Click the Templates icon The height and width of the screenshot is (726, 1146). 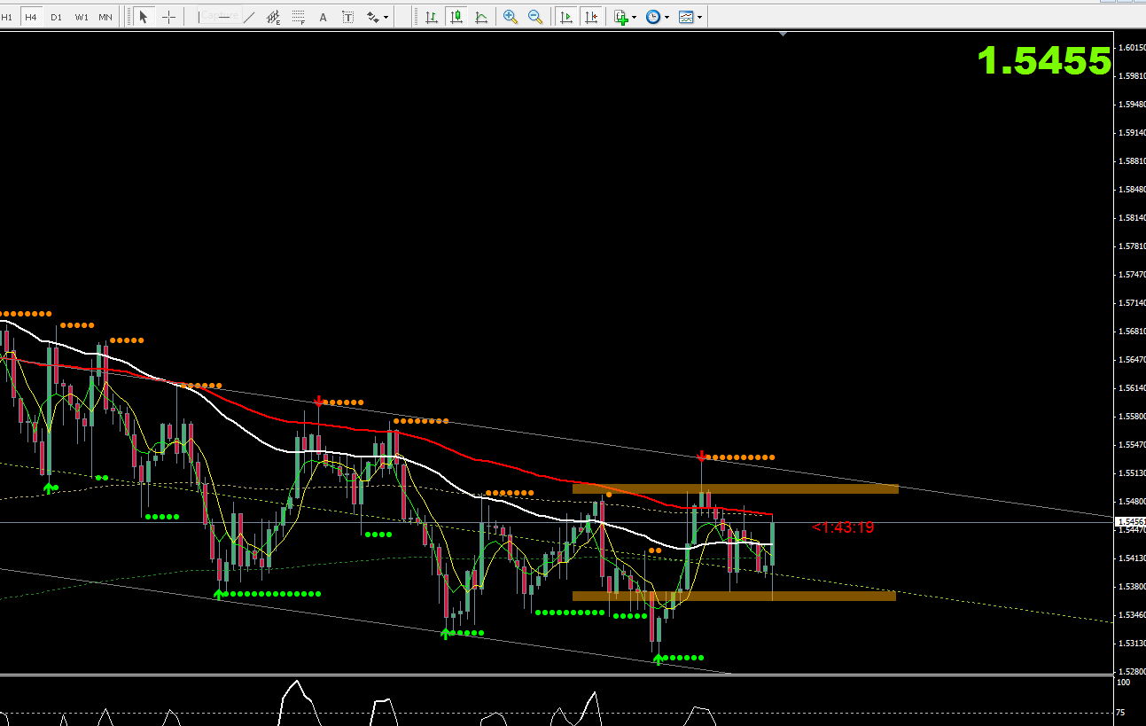[686, 17]
